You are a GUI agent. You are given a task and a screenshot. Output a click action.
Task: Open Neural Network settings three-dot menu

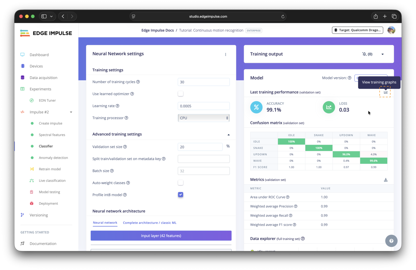[x=226, y=55]
